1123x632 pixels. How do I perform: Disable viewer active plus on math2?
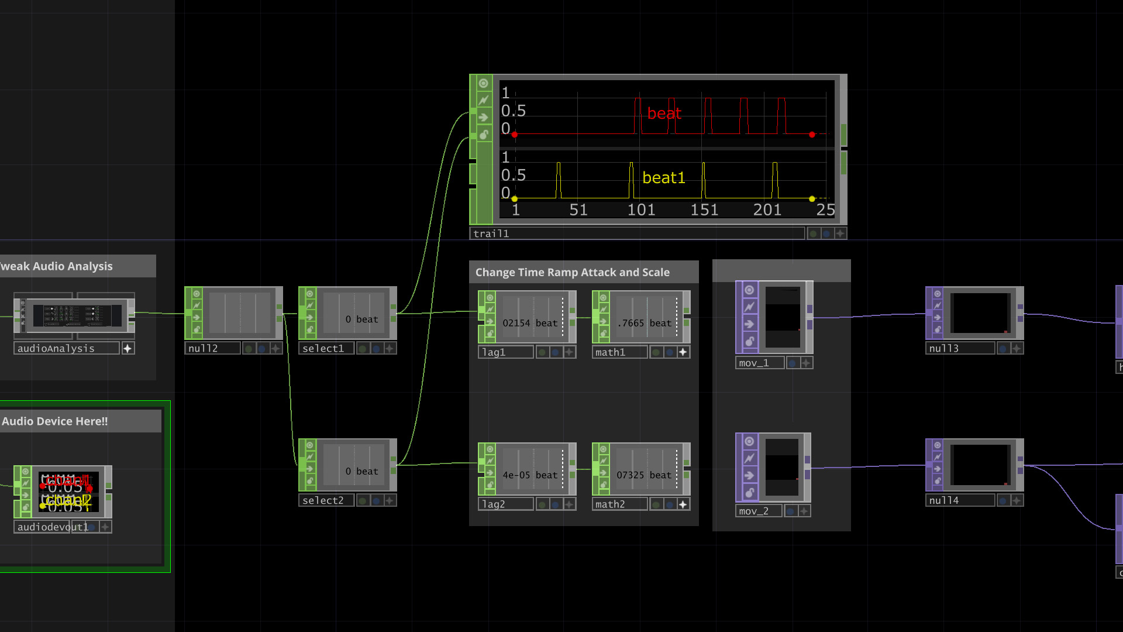tap(683, 504)
